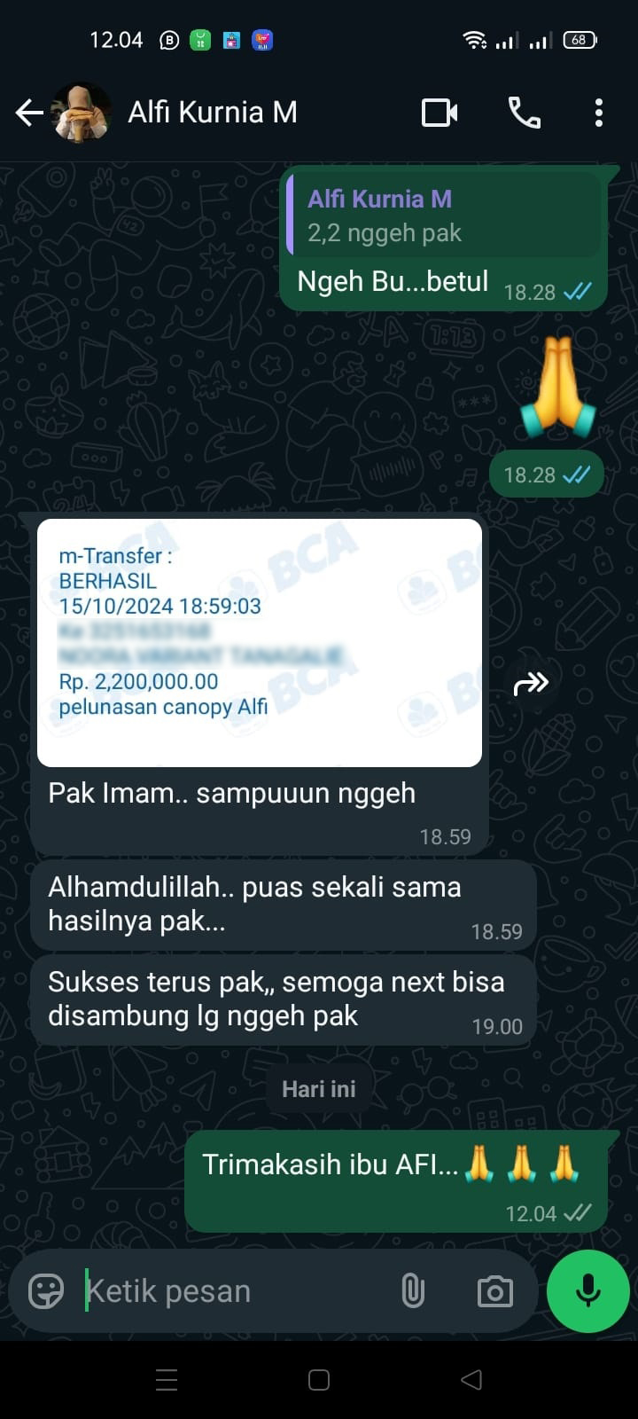Forward the BCA transfer receipt image
Screen dimensions: 638x1419
[531, 683]
